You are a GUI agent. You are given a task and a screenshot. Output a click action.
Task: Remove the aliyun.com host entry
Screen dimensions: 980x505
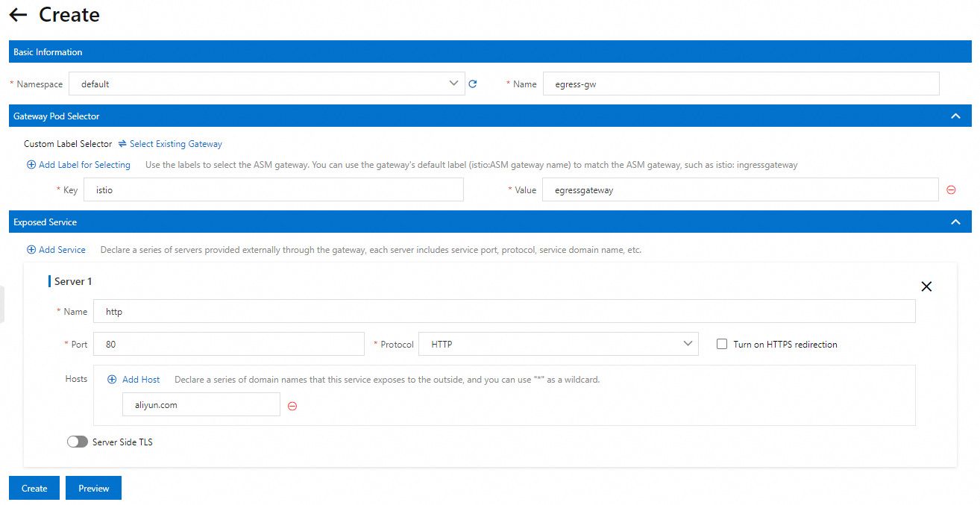pyautogui.click(x=292, y=406)
